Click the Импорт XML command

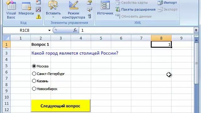pos(167,3)
